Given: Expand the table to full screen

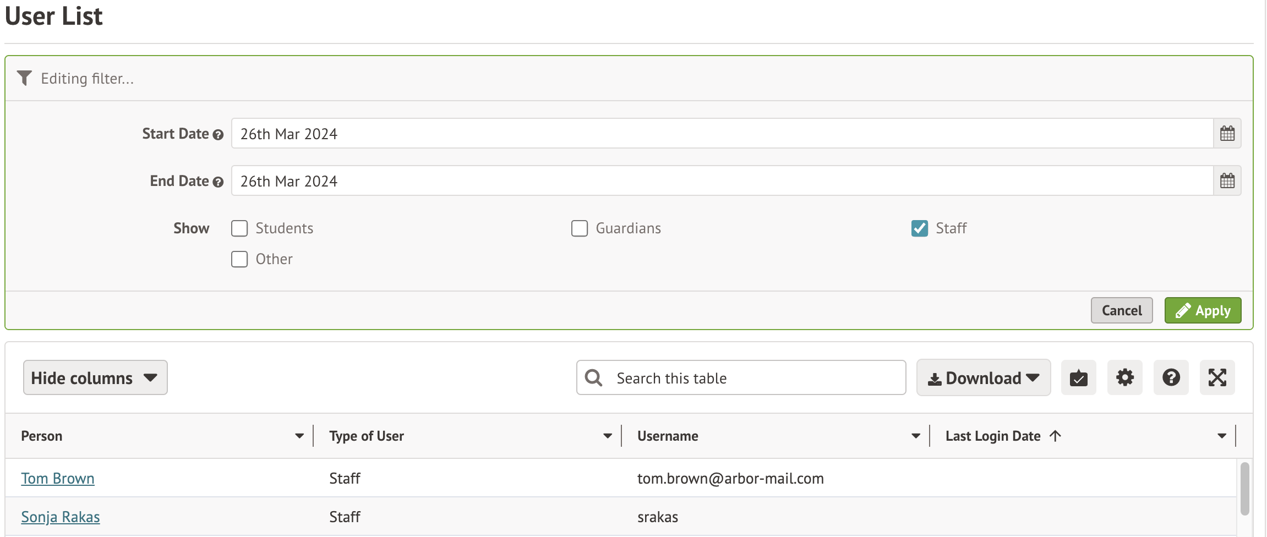Looking at the screenshot, I should tap(1217, 378).
